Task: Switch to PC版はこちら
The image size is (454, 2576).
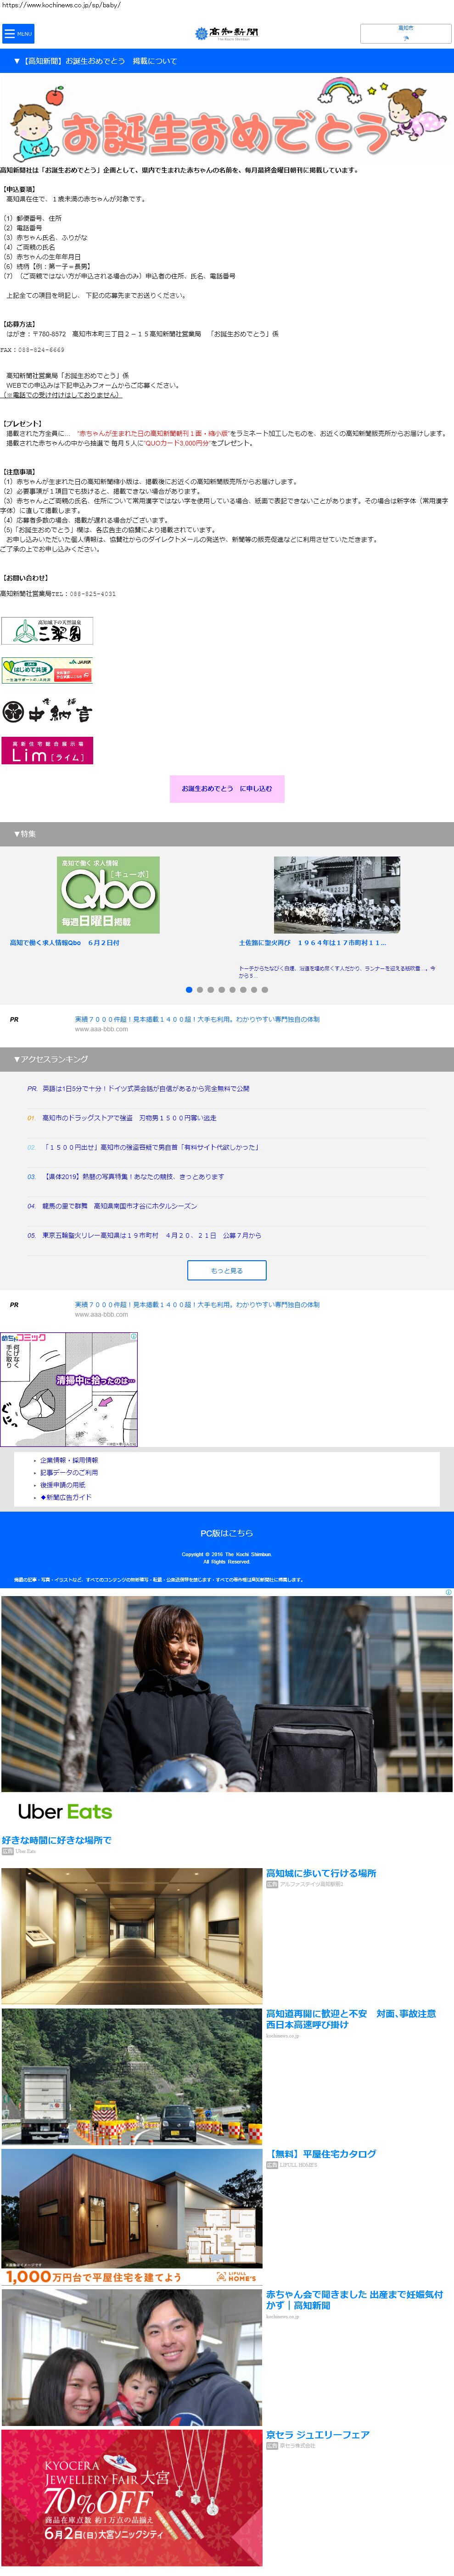Action: (227, 1533)
